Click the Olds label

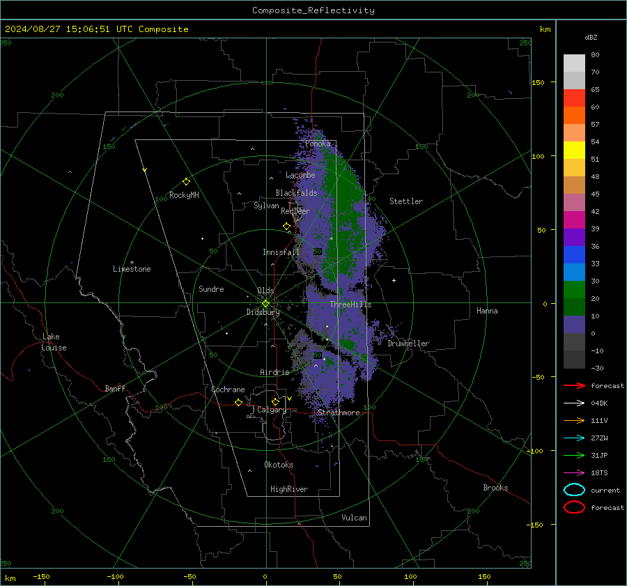(x=265, y=291)
